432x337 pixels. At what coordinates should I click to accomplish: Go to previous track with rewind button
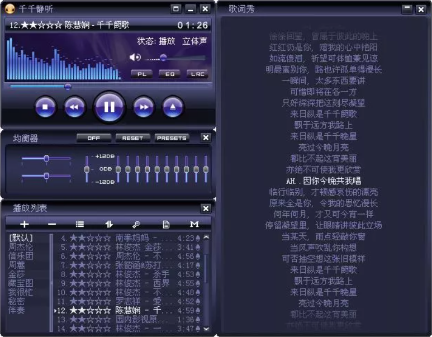click(x=74, y=107)
